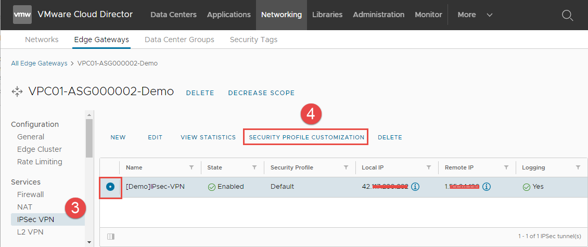Open search with the magnifier icon
This screenshot has width=588, height=247.
tap(567, 15)
